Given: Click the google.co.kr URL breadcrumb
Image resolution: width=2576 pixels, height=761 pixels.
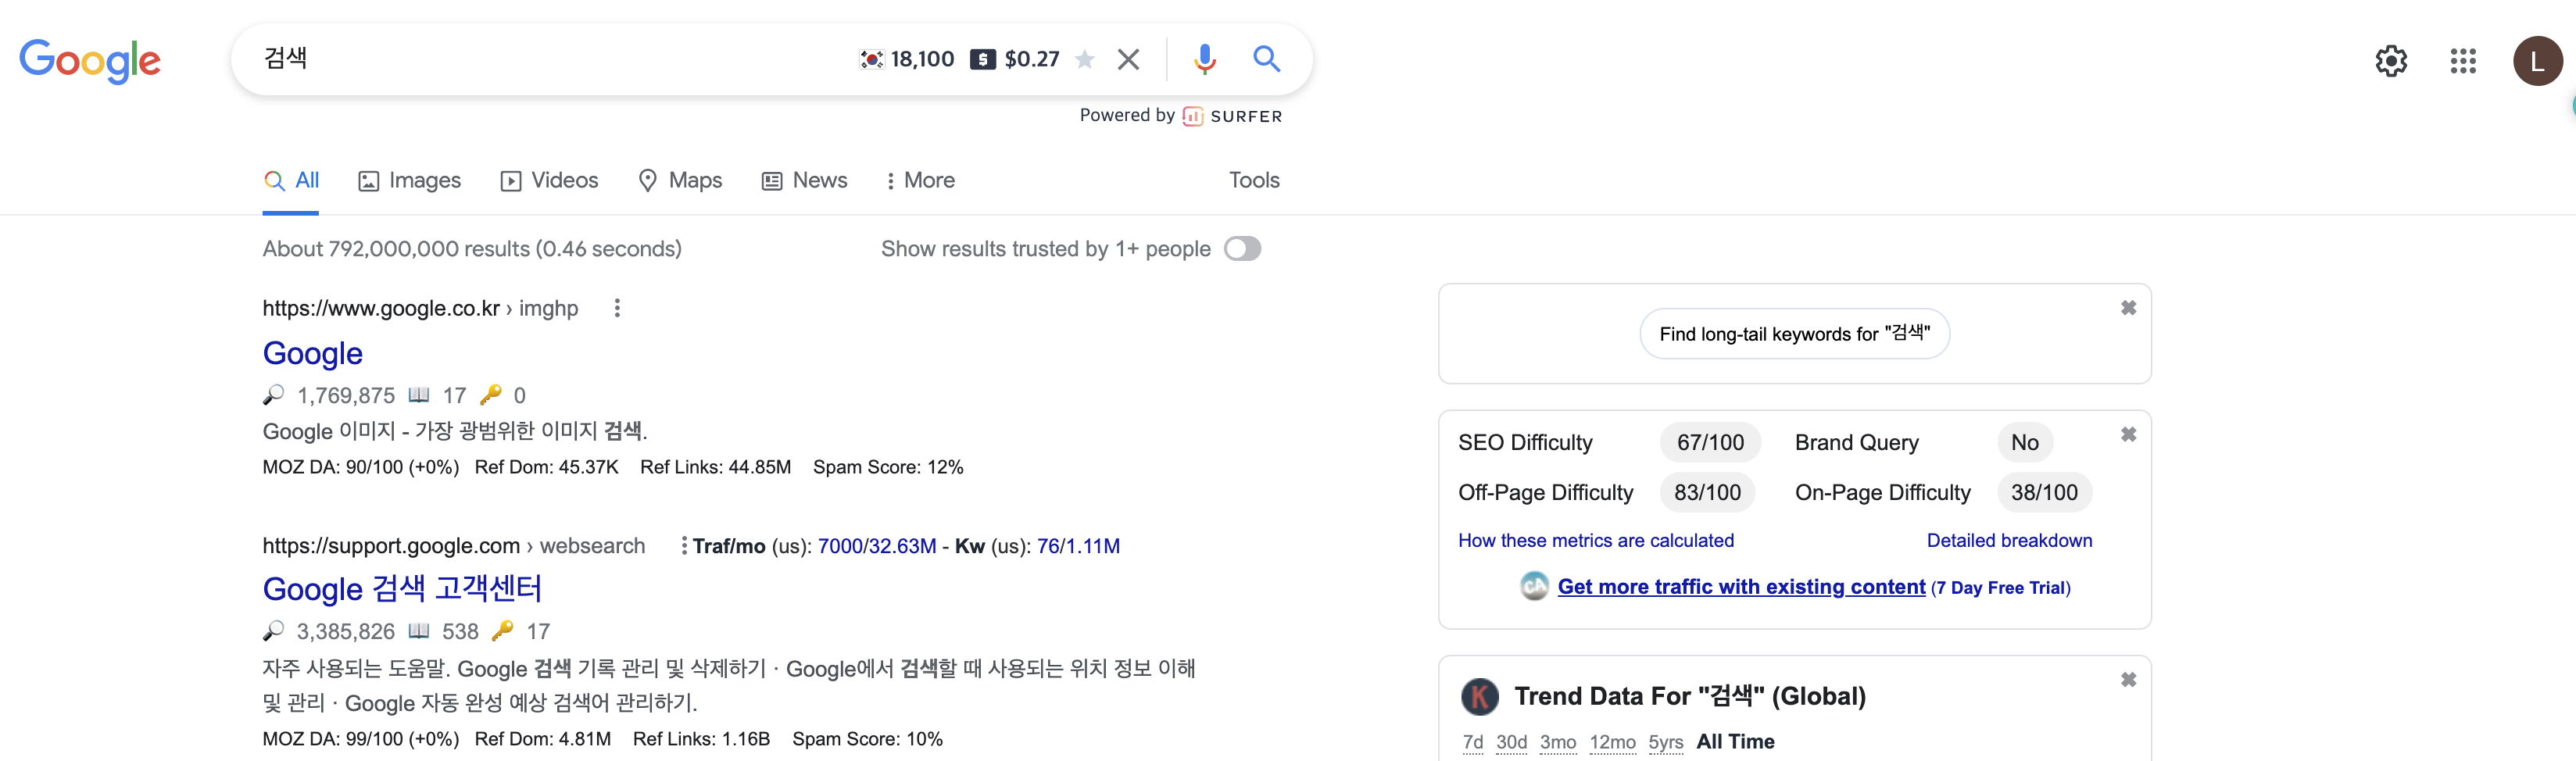Looking at the screenshot, I should [x=420, y=308].
